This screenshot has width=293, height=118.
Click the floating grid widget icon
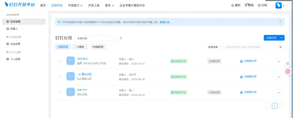[288, 64]
